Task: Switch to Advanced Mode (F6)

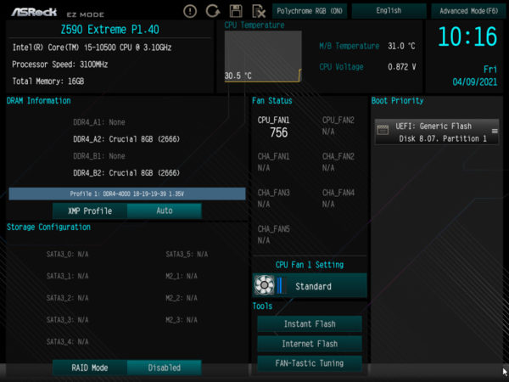Action: tap(468, 11)
